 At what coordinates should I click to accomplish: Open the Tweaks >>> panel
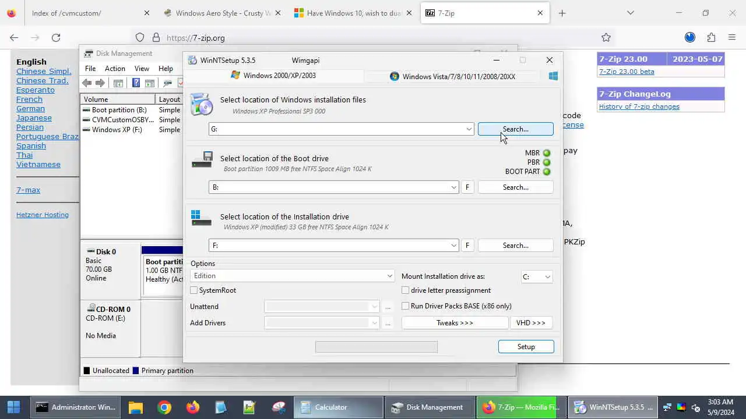[x=455, y=323]
